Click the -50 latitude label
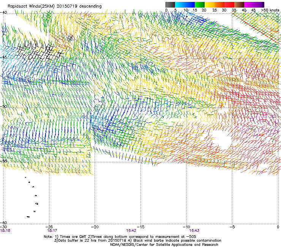This screenshot has height=247, width=281. (3, 106)
